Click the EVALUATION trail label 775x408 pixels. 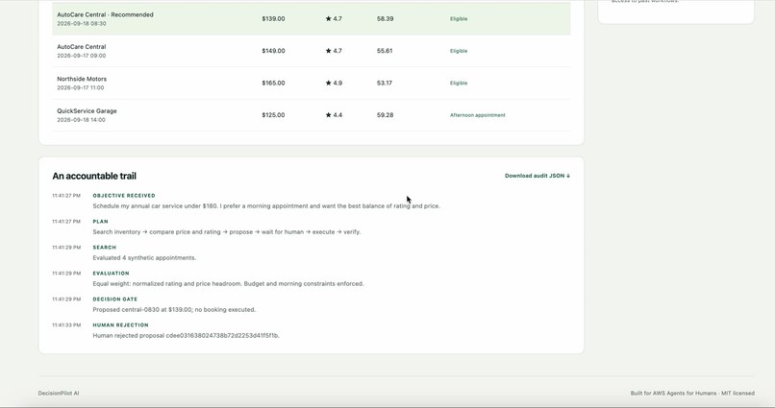coord(111,274)
